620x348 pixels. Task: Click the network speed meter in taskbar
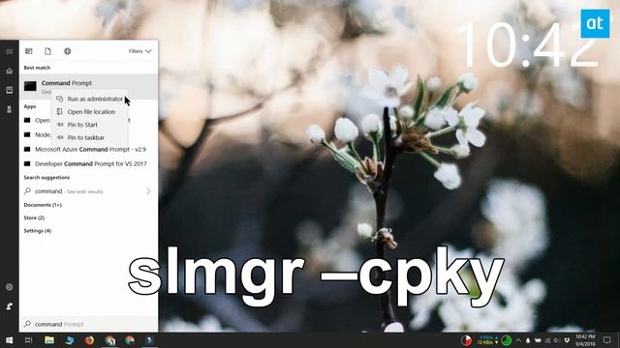tap(488, 340)
